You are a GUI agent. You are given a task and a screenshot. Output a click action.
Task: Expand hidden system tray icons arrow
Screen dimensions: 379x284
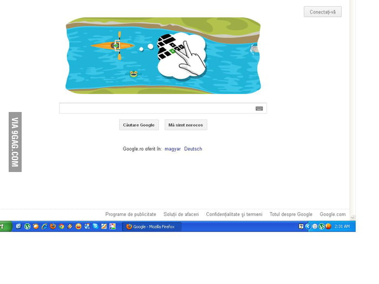[308, 227]
